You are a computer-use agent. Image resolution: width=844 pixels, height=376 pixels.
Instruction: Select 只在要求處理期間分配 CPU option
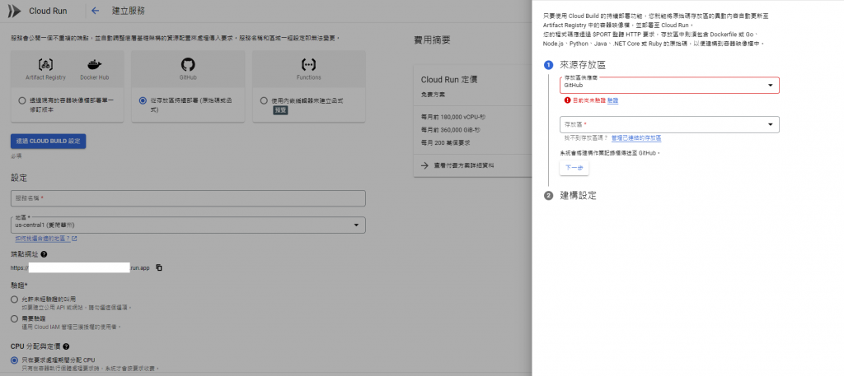pyautogui.click(x=15, y=360)
